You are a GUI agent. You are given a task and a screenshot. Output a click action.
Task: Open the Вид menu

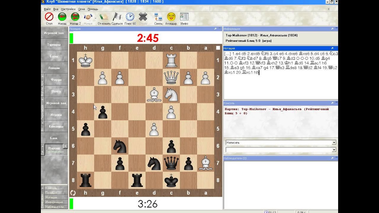(x=56, y=9)
